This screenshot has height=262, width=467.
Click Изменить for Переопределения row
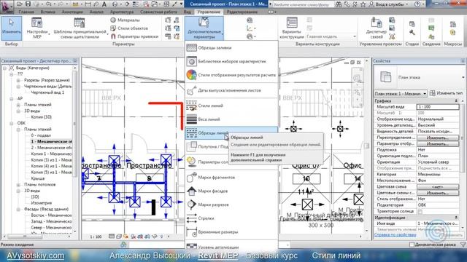tap(438, 138)
